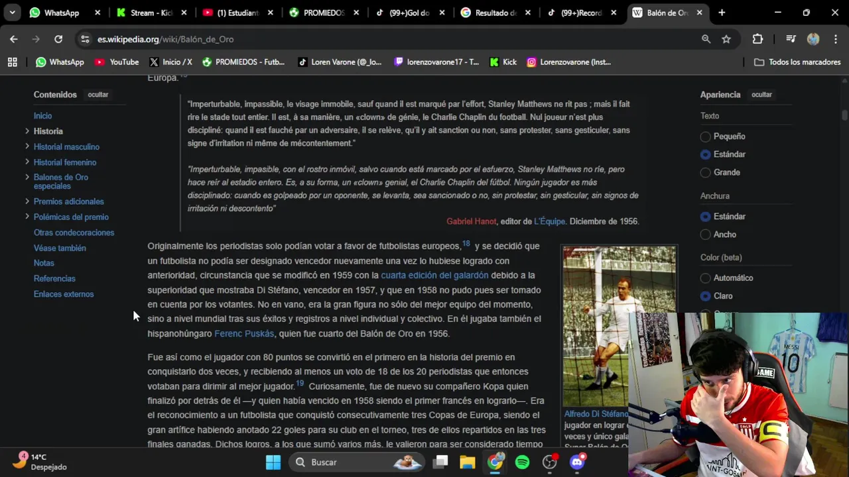Open the PROMIEDOS - Futb... bookmark

point(243,62)
